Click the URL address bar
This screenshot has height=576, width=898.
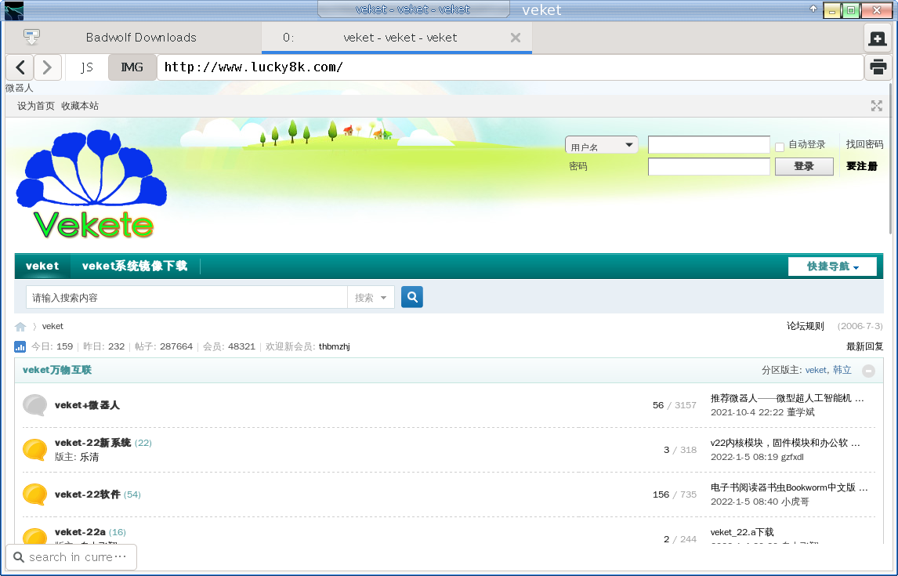coord(510,67)
